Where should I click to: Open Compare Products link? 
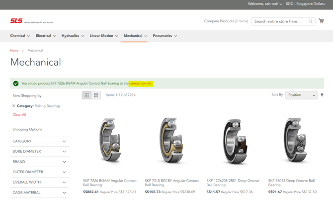[x=226, y=21]
